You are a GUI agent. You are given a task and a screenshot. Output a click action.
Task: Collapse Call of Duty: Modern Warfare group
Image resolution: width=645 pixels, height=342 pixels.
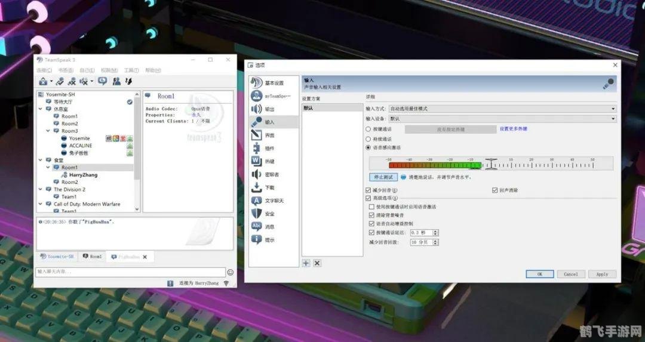pyautogui.click(x=41, y=204)
